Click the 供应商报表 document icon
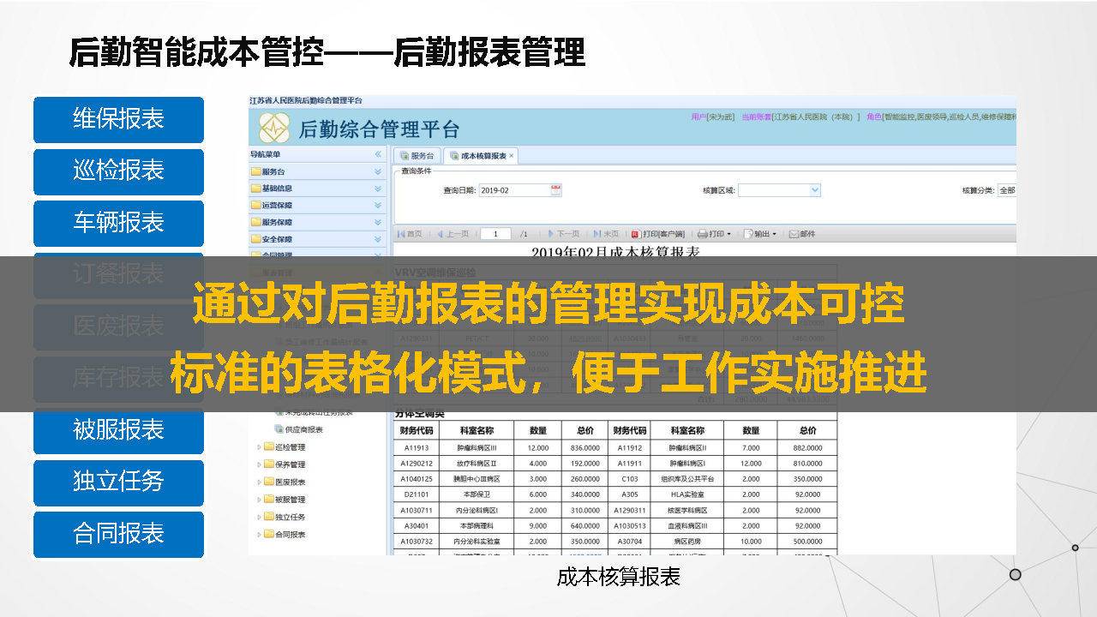Viewport: 1097px width, 617px height. 279,429
